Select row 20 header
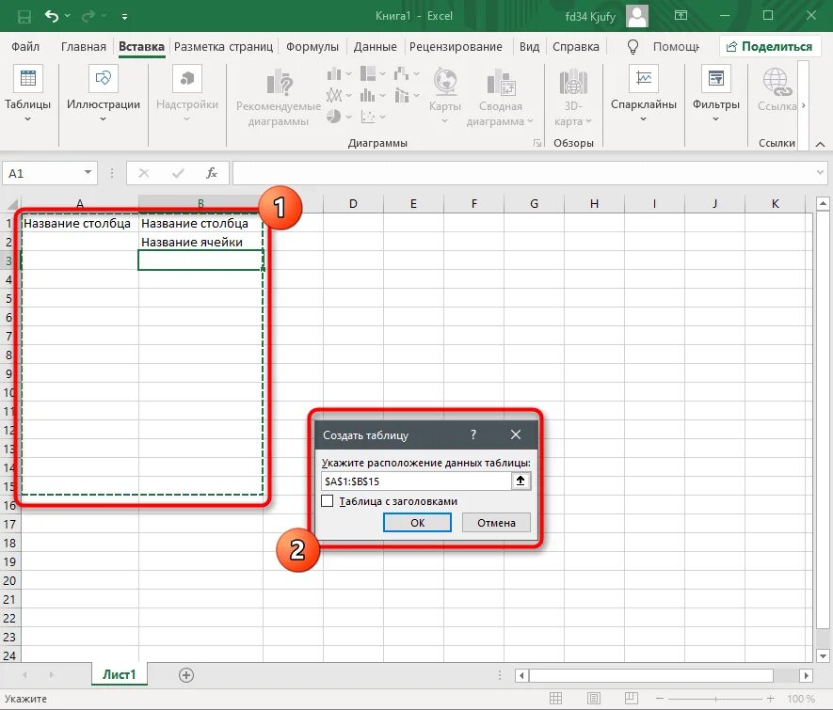The width and height of the screenshot is (833, 710). click(10, 580)
